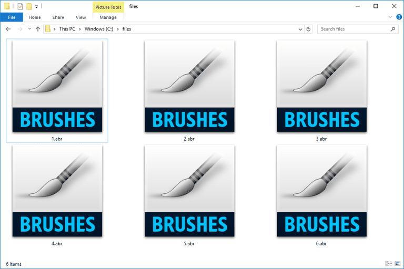
Task: Navigate to This PC breadcrumb
Action: coord(67,29)
